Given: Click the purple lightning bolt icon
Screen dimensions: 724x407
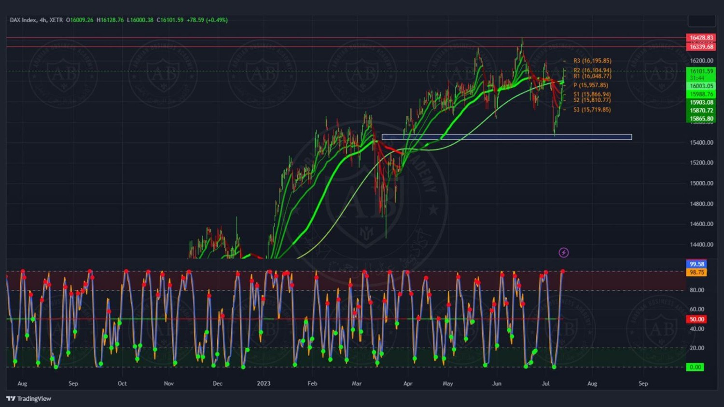Looking at the screenshot, I should [563, 253].
